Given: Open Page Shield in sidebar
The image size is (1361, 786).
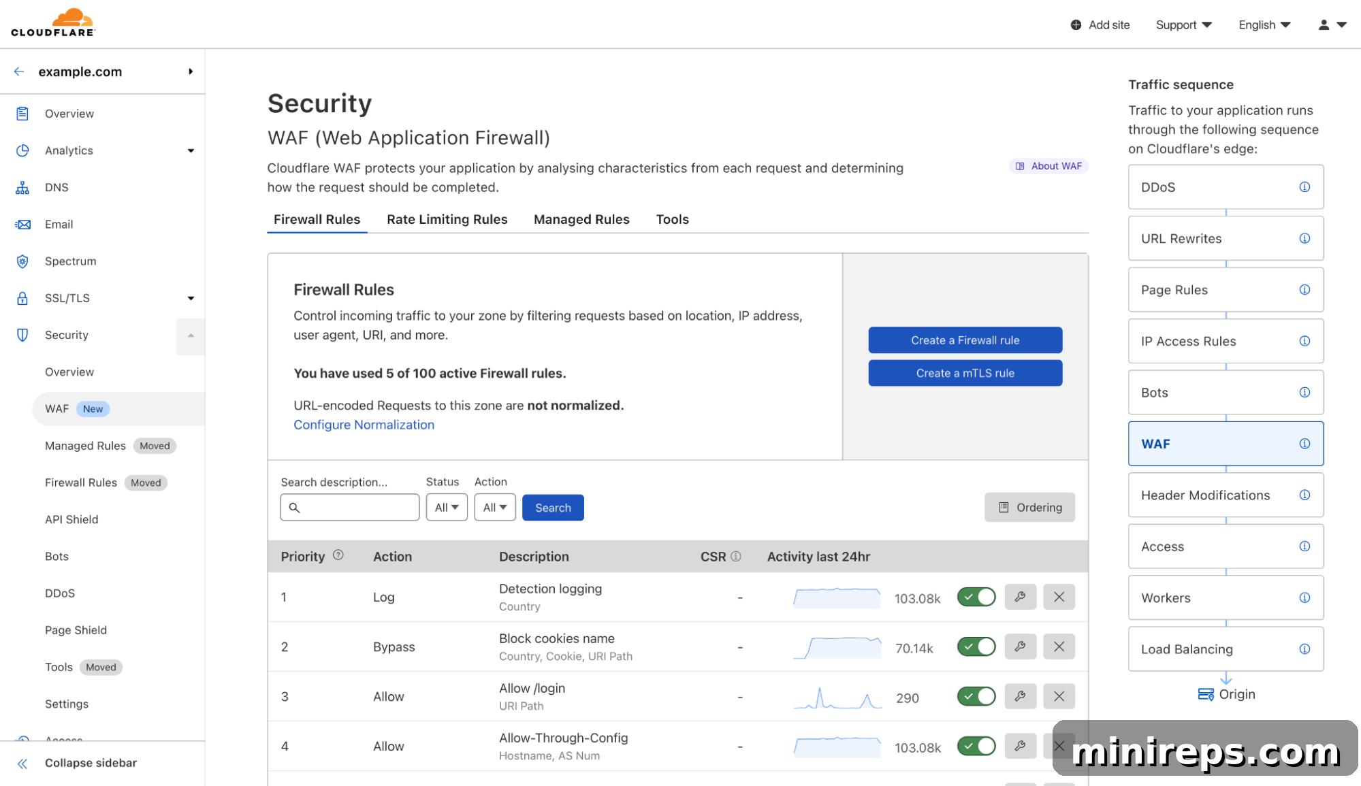Looking at the screenshot, I should click(76, 630).
